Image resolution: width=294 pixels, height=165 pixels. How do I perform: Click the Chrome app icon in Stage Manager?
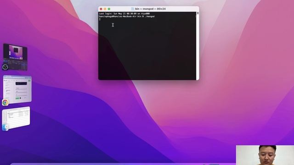(x=5, y=102)
